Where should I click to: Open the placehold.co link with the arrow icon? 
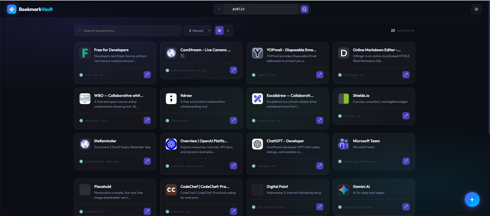(x=147, y=211)
